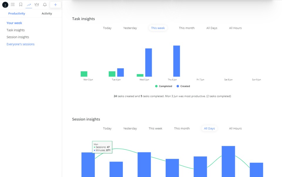This screenshot has width=282, height=177.
Task: Click the green Completed legend dot
Action: (156, 86)
